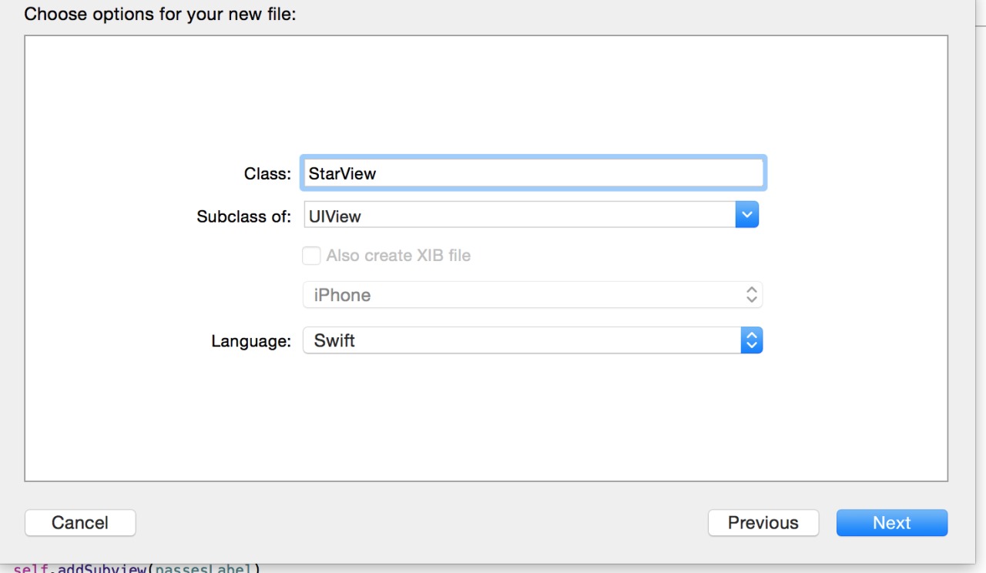986x573 pixels.
Task: Click the Also create XIB file label
Action: 398,256
